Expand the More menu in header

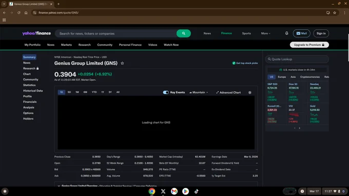point(265,33)
